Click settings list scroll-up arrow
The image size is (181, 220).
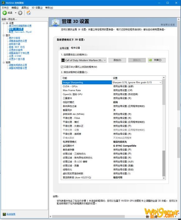[x=164, y=78]
